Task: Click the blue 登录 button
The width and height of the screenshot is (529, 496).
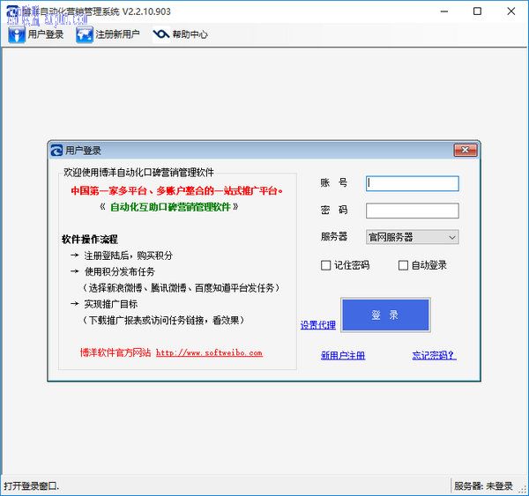Action: (385, 315)
